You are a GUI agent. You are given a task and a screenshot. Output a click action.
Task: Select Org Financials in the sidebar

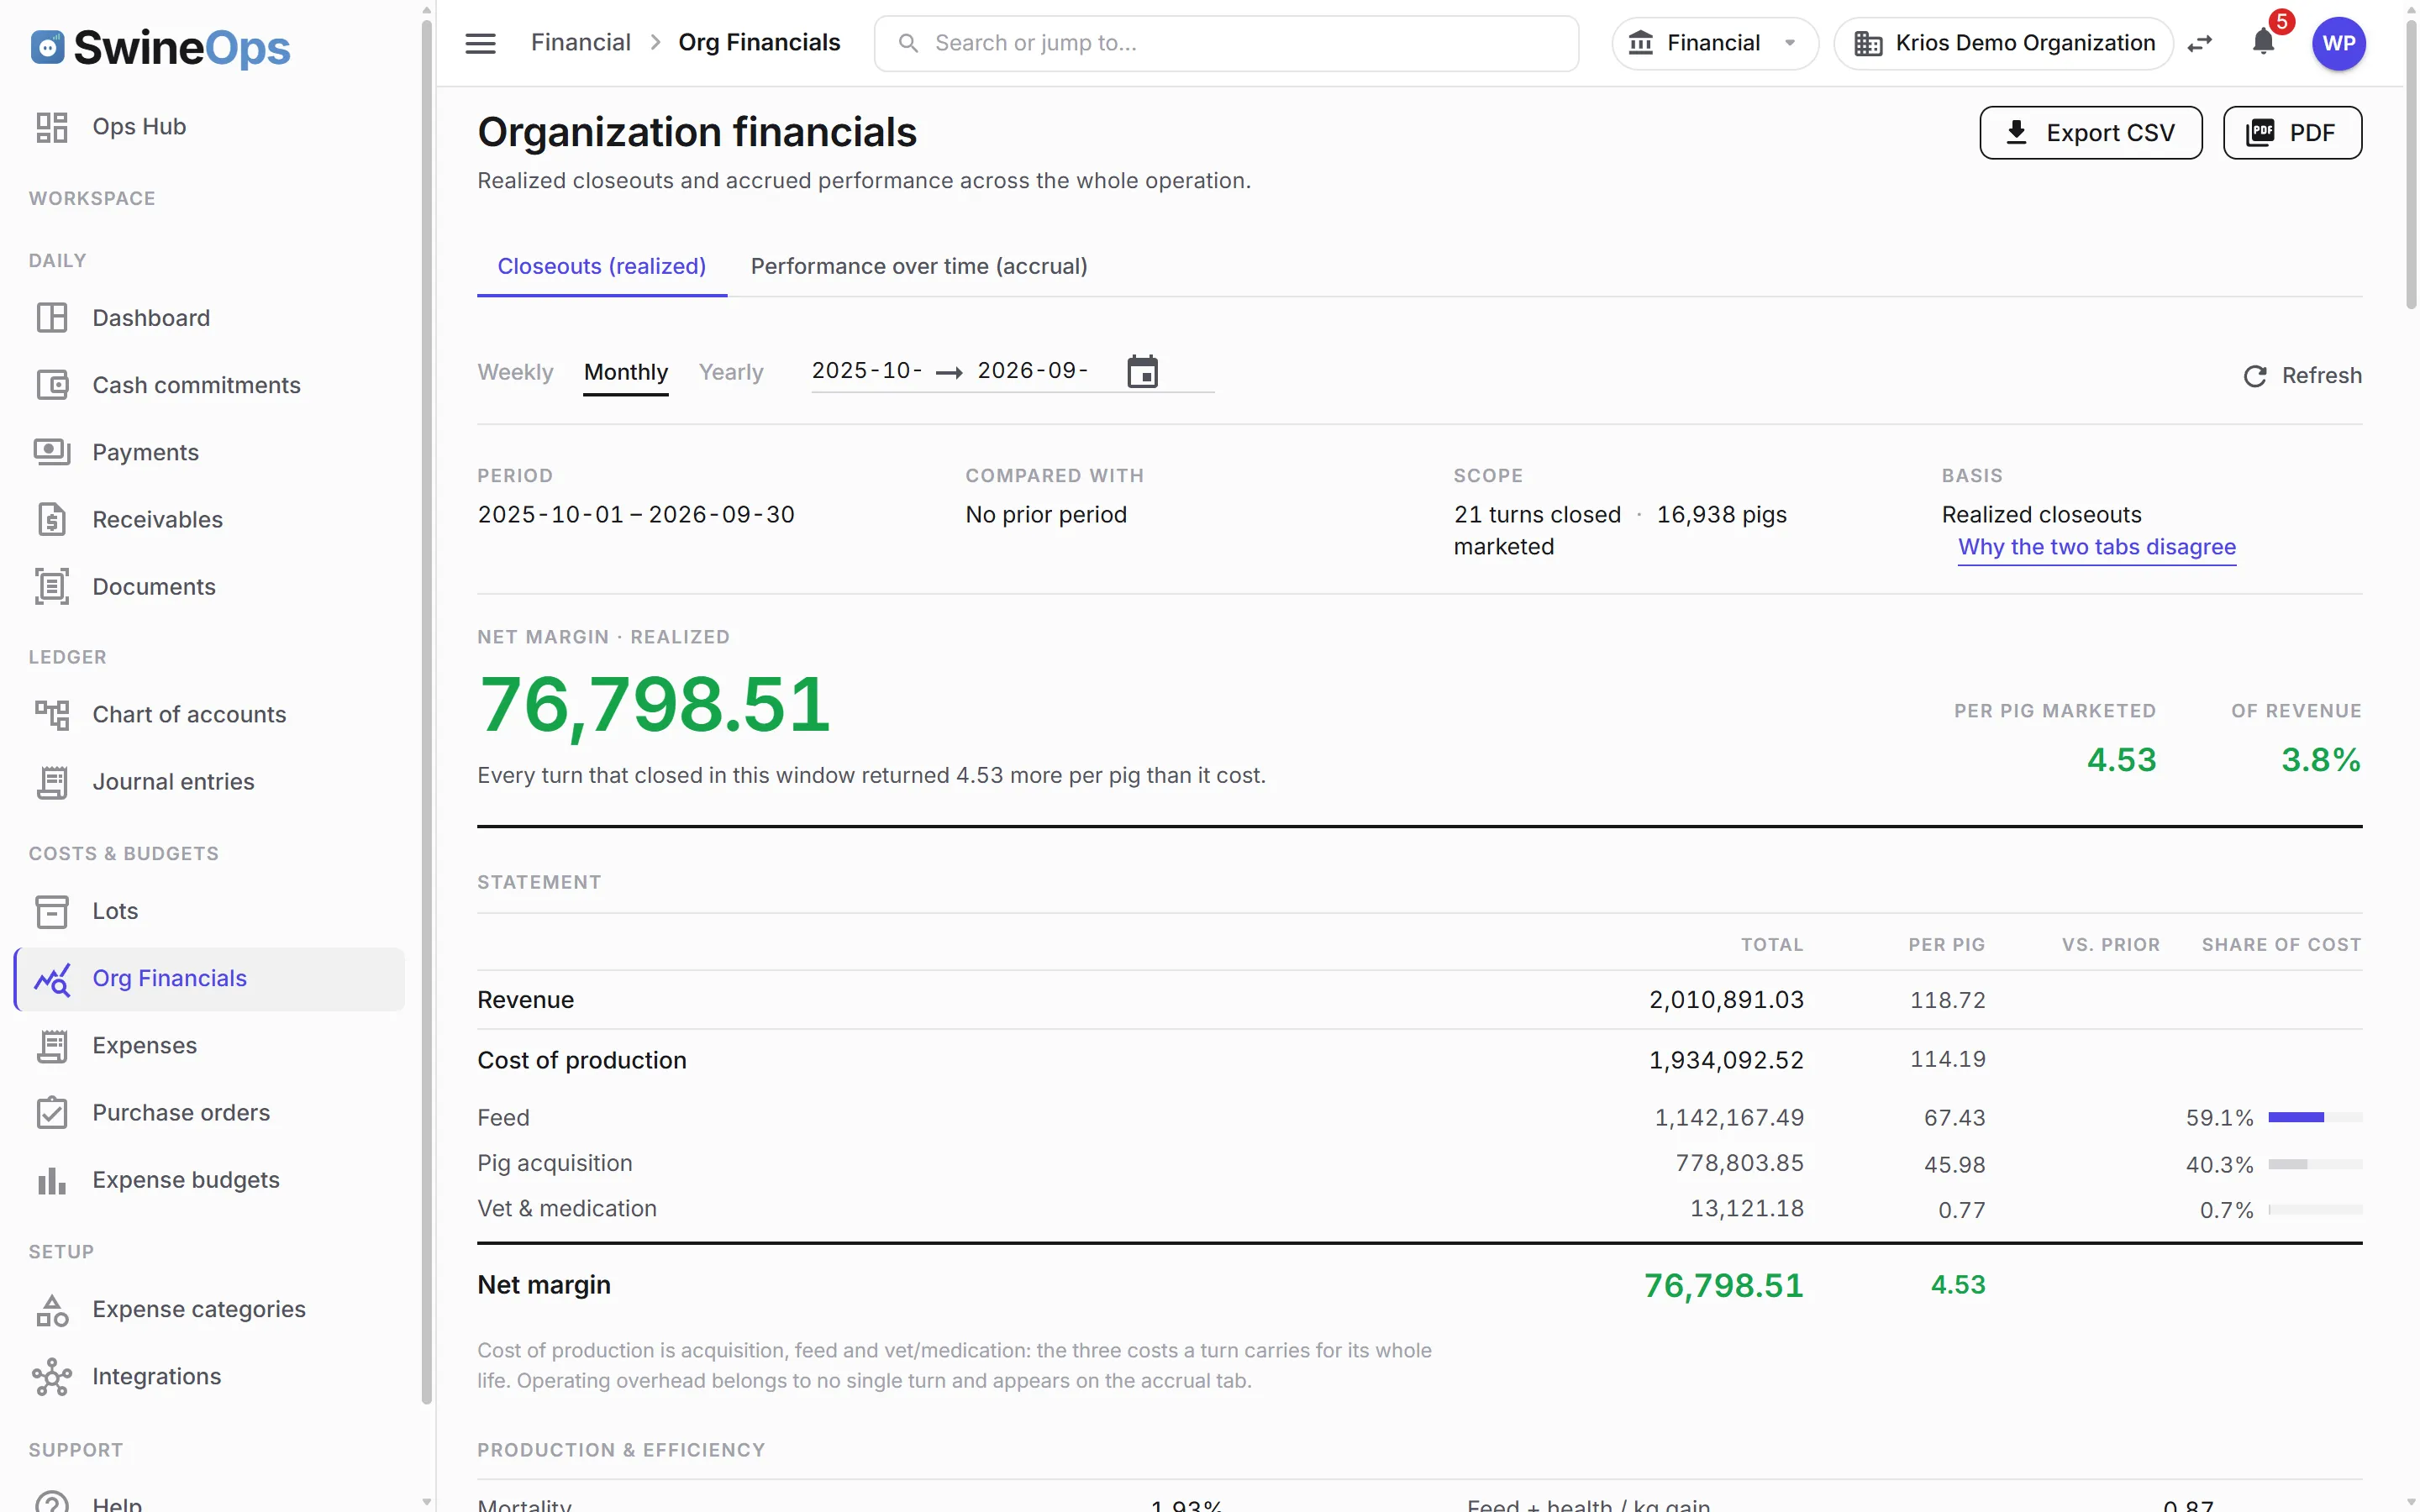[209, 978]
